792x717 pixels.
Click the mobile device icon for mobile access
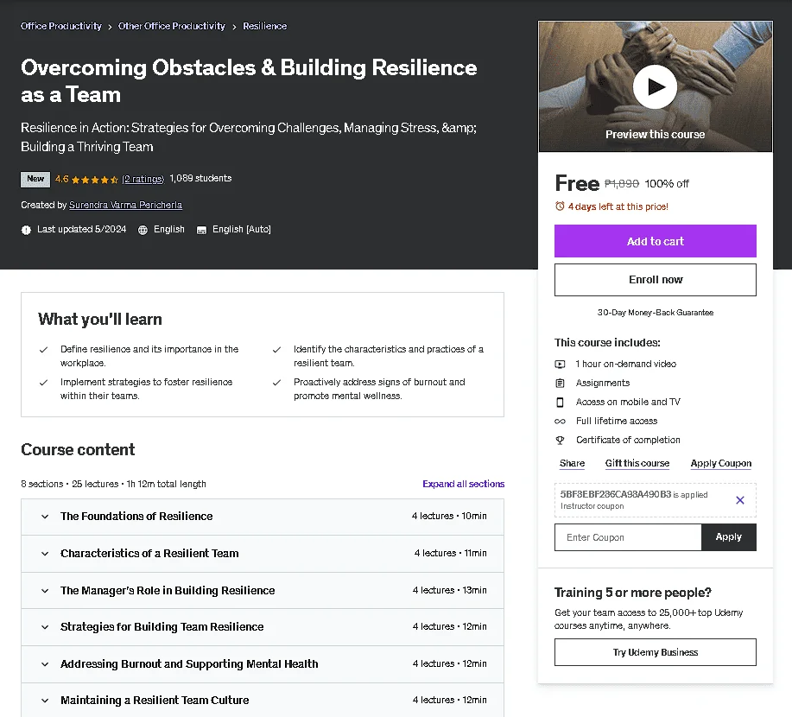560,403
